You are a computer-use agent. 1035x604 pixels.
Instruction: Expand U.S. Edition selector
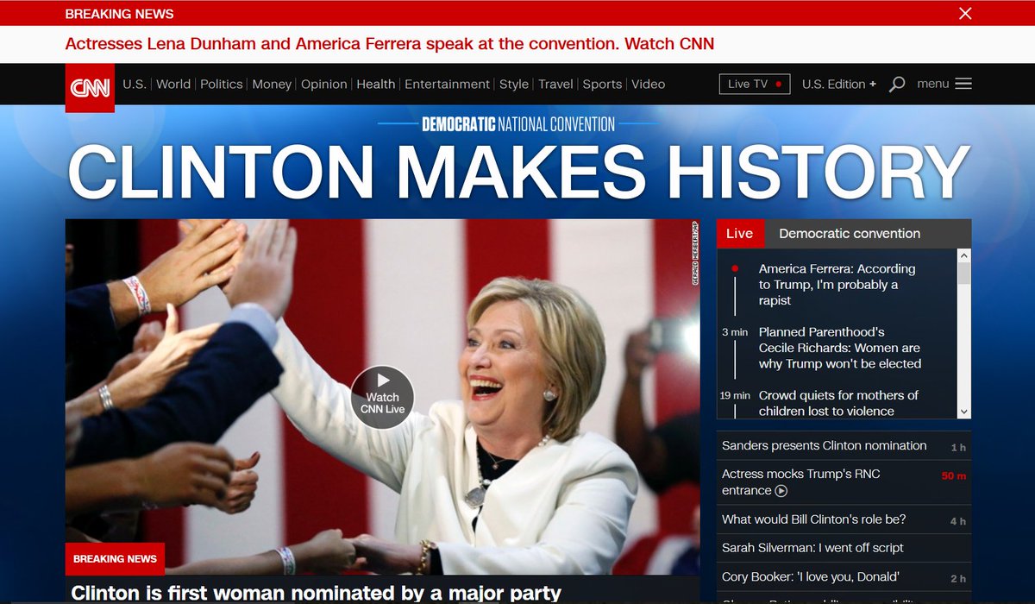(x=839, y=84)
